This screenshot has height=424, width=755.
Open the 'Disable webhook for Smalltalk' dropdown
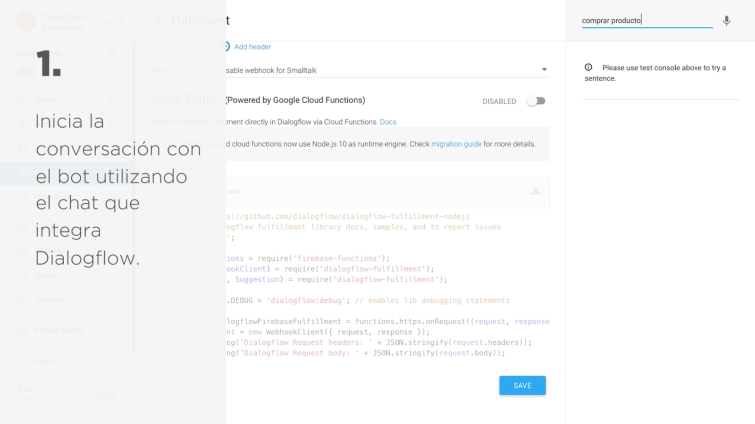(x=386, y=70)
